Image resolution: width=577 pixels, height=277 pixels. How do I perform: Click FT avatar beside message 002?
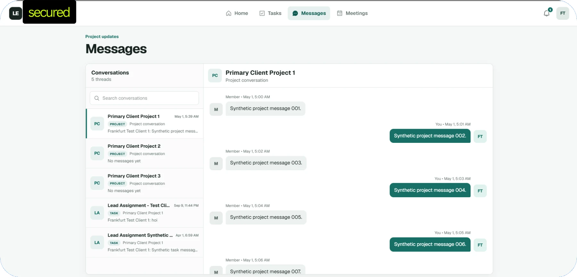coord(480,136)
